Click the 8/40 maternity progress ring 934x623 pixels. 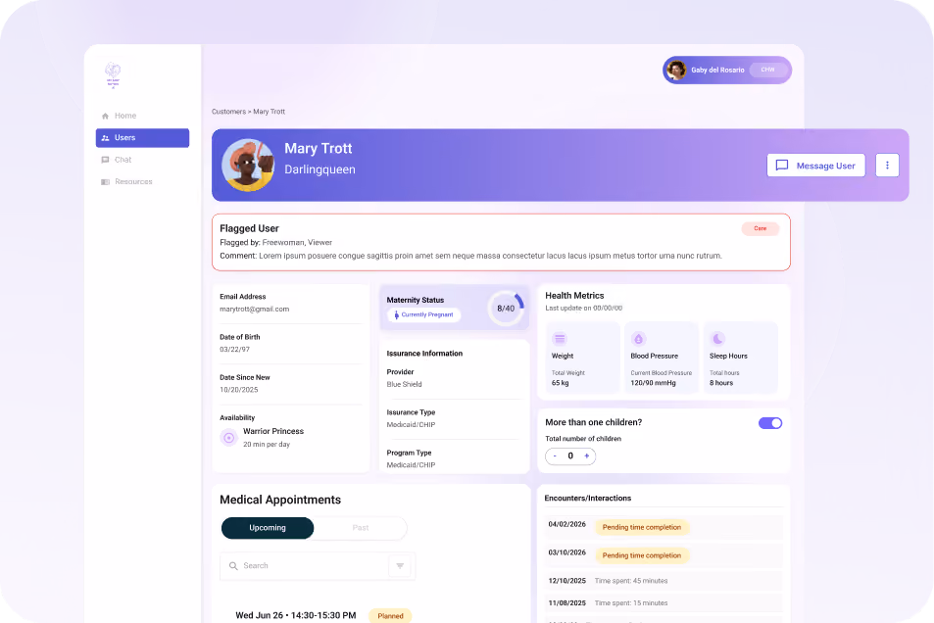pyautogui.click(x=506, y=308)
